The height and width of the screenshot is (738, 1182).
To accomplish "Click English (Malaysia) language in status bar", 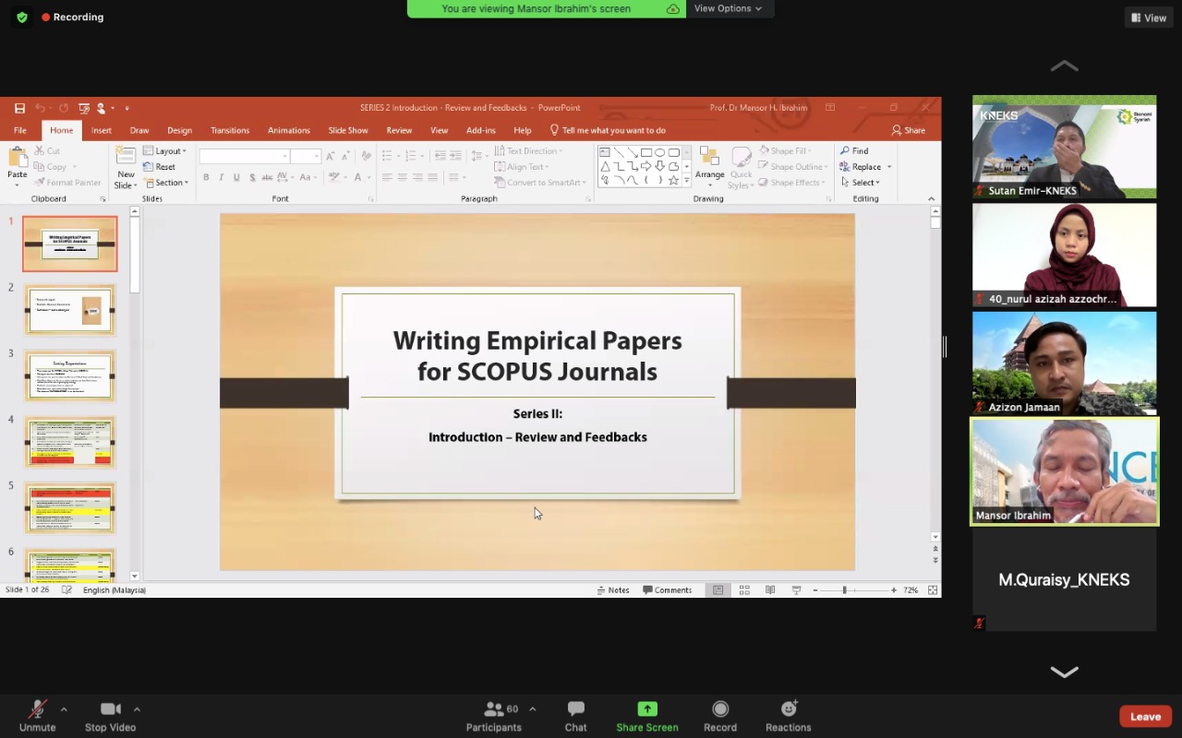I will pyautogui.click(x=115, y=590).
